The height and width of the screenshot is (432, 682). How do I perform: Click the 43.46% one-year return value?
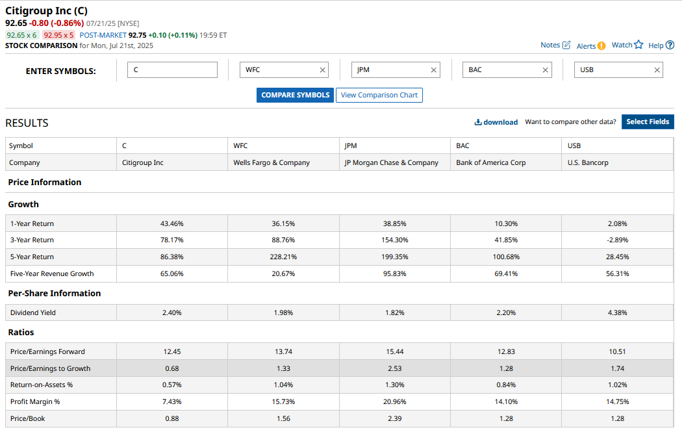172,223
